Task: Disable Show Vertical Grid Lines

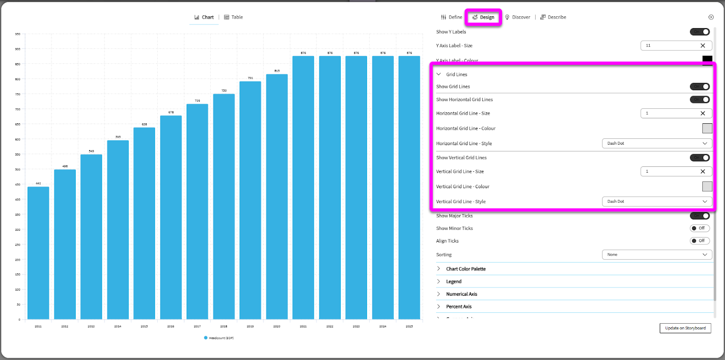Action: point(700,158)
